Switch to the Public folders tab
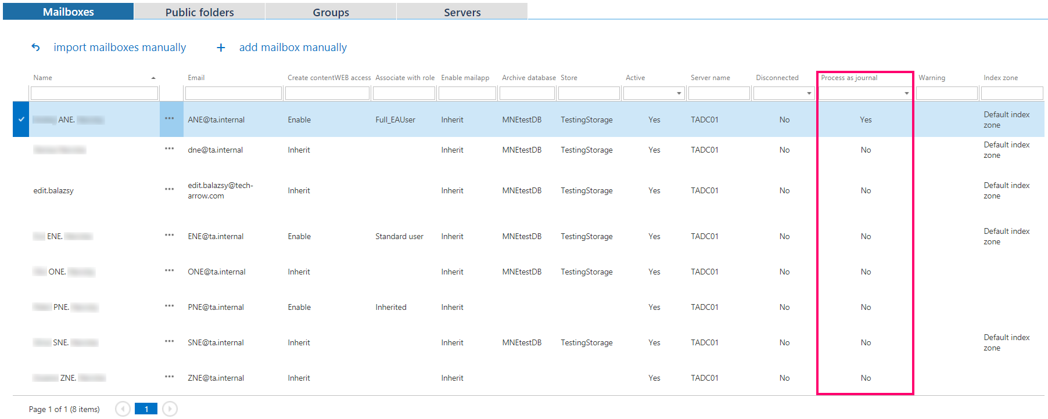The width and height of the screenshot is (1048, 419). (199, 12)
